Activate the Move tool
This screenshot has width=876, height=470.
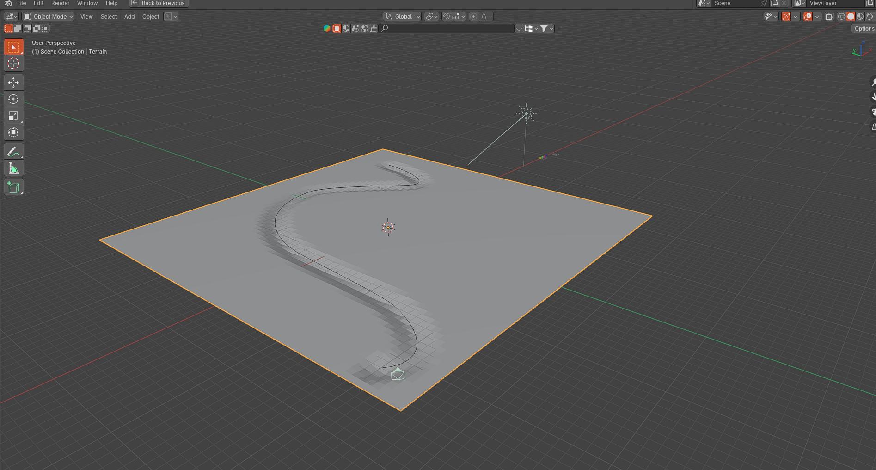click(13, 82)
